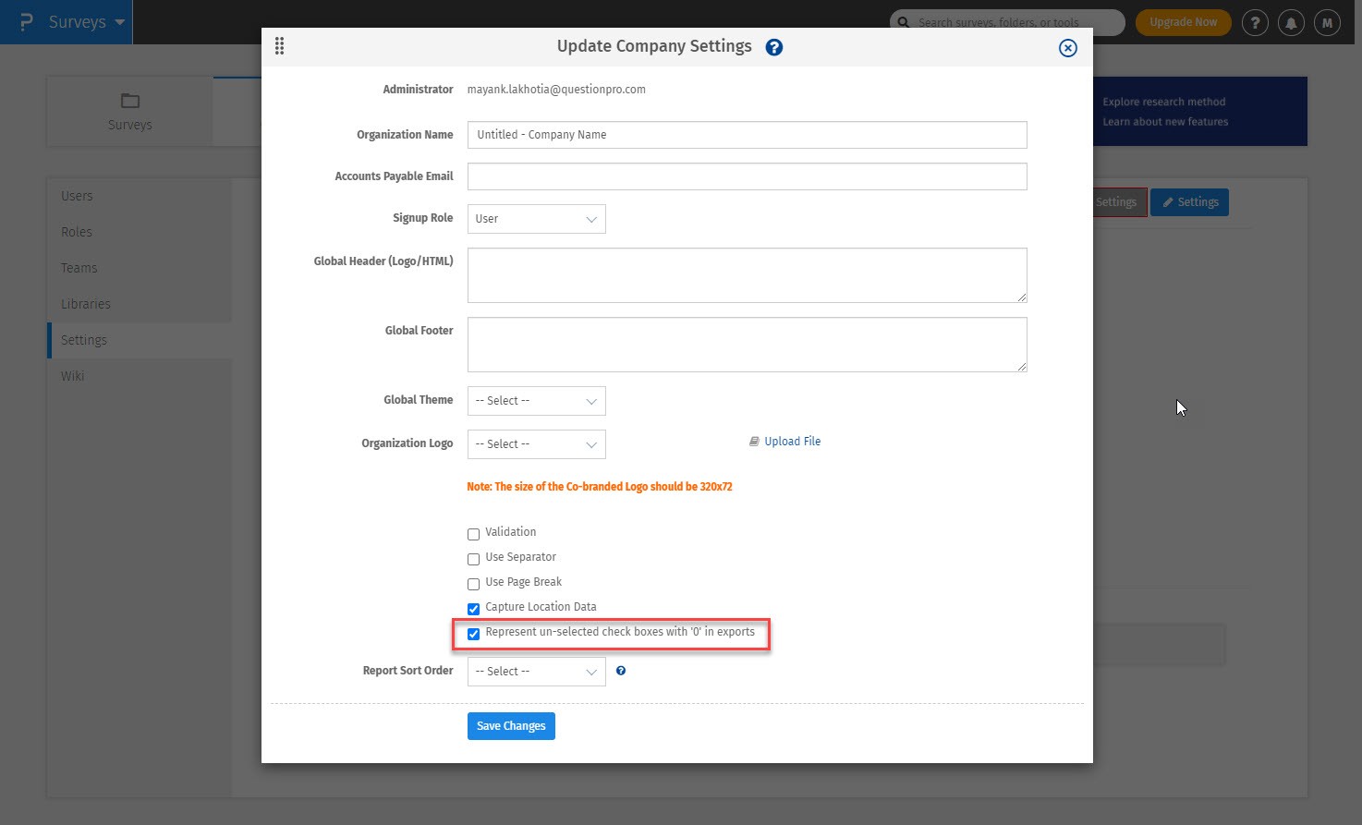Enable the Validation checkbox
This screenshot has width=1362, height=825.
coord(473,533)
